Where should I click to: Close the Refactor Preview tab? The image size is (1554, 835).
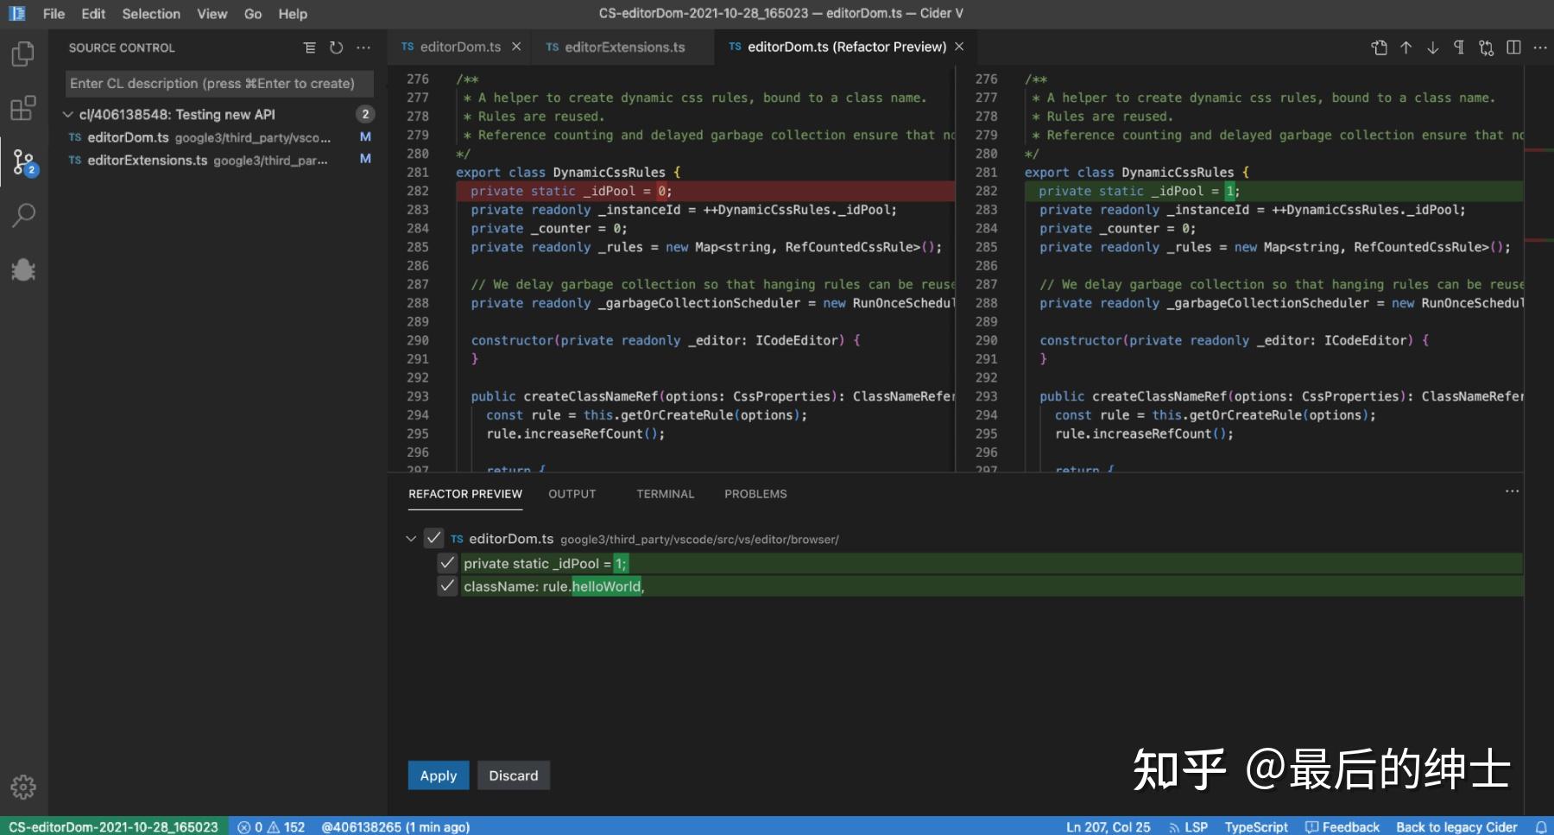click(959, 47)
